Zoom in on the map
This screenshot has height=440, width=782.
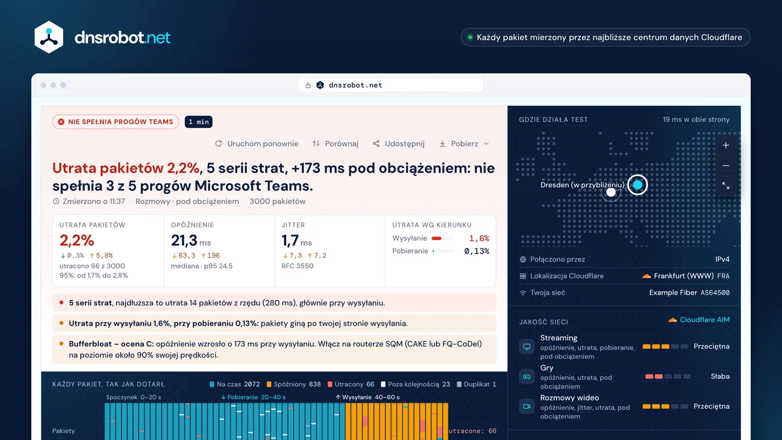point(726,145)
